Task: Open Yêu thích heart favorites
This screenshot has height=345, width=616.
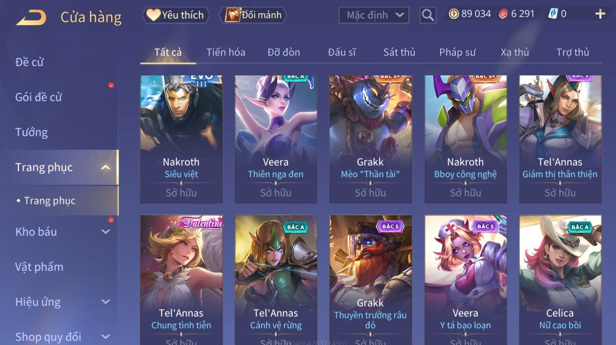Action: click(176, 15)
